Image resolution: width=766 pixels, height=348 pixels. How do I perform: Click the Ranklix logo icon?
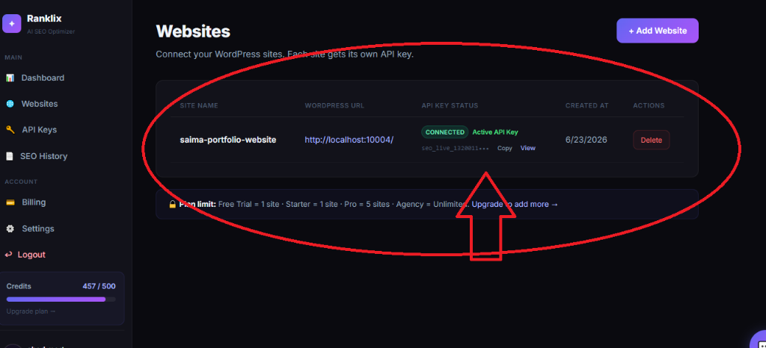coord(12,23)
